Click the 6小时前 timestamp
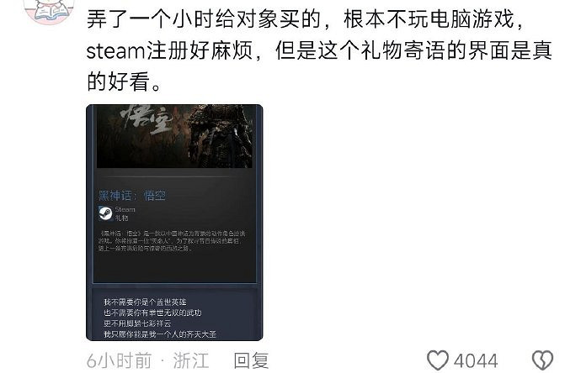The width and height of the screenshot is (581, 373). 119,360
